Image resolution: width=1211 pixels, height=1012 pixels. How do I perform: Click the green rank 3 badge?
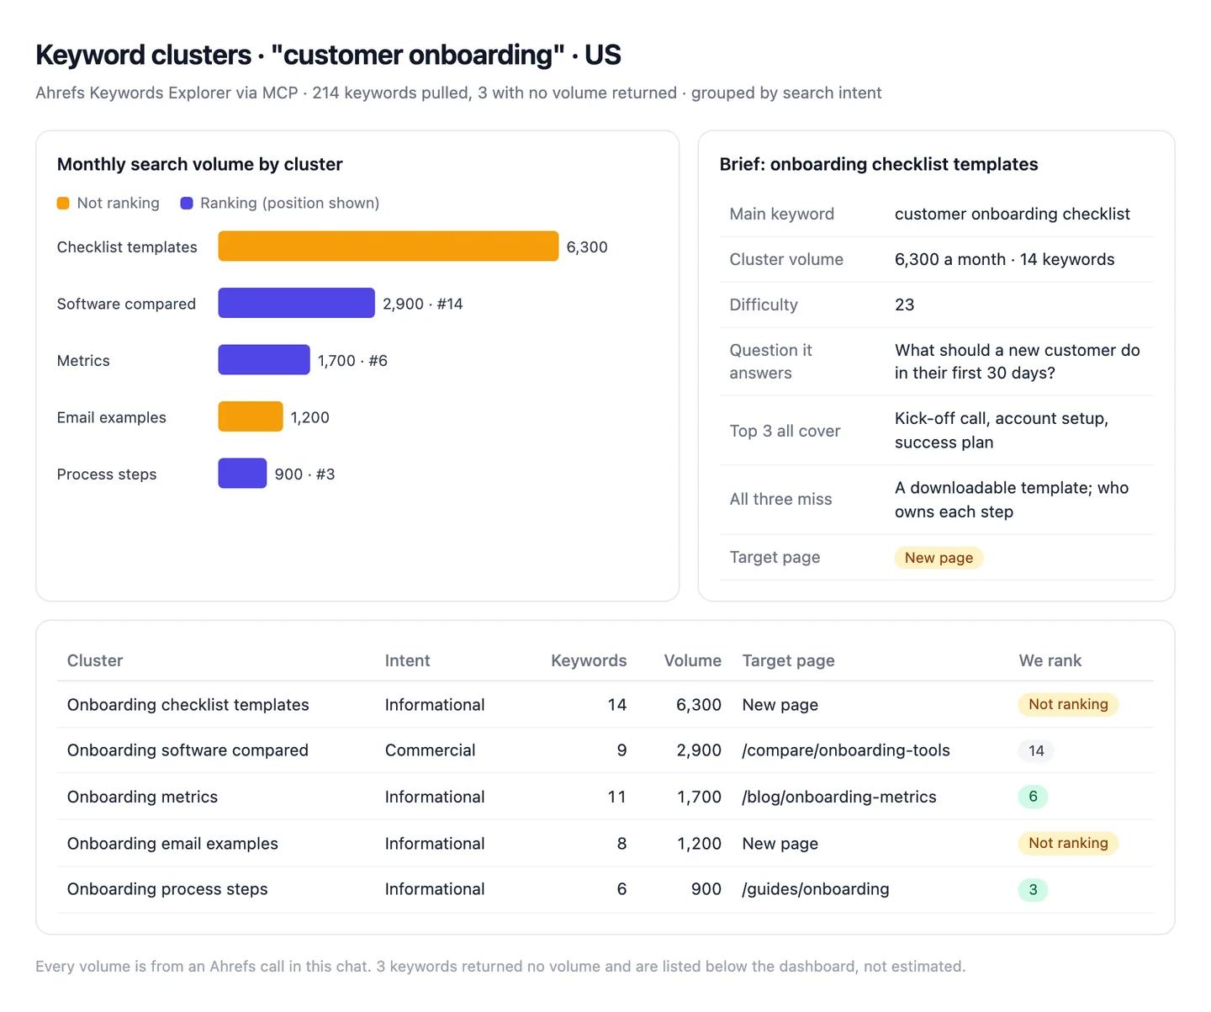pos(1033,889)
